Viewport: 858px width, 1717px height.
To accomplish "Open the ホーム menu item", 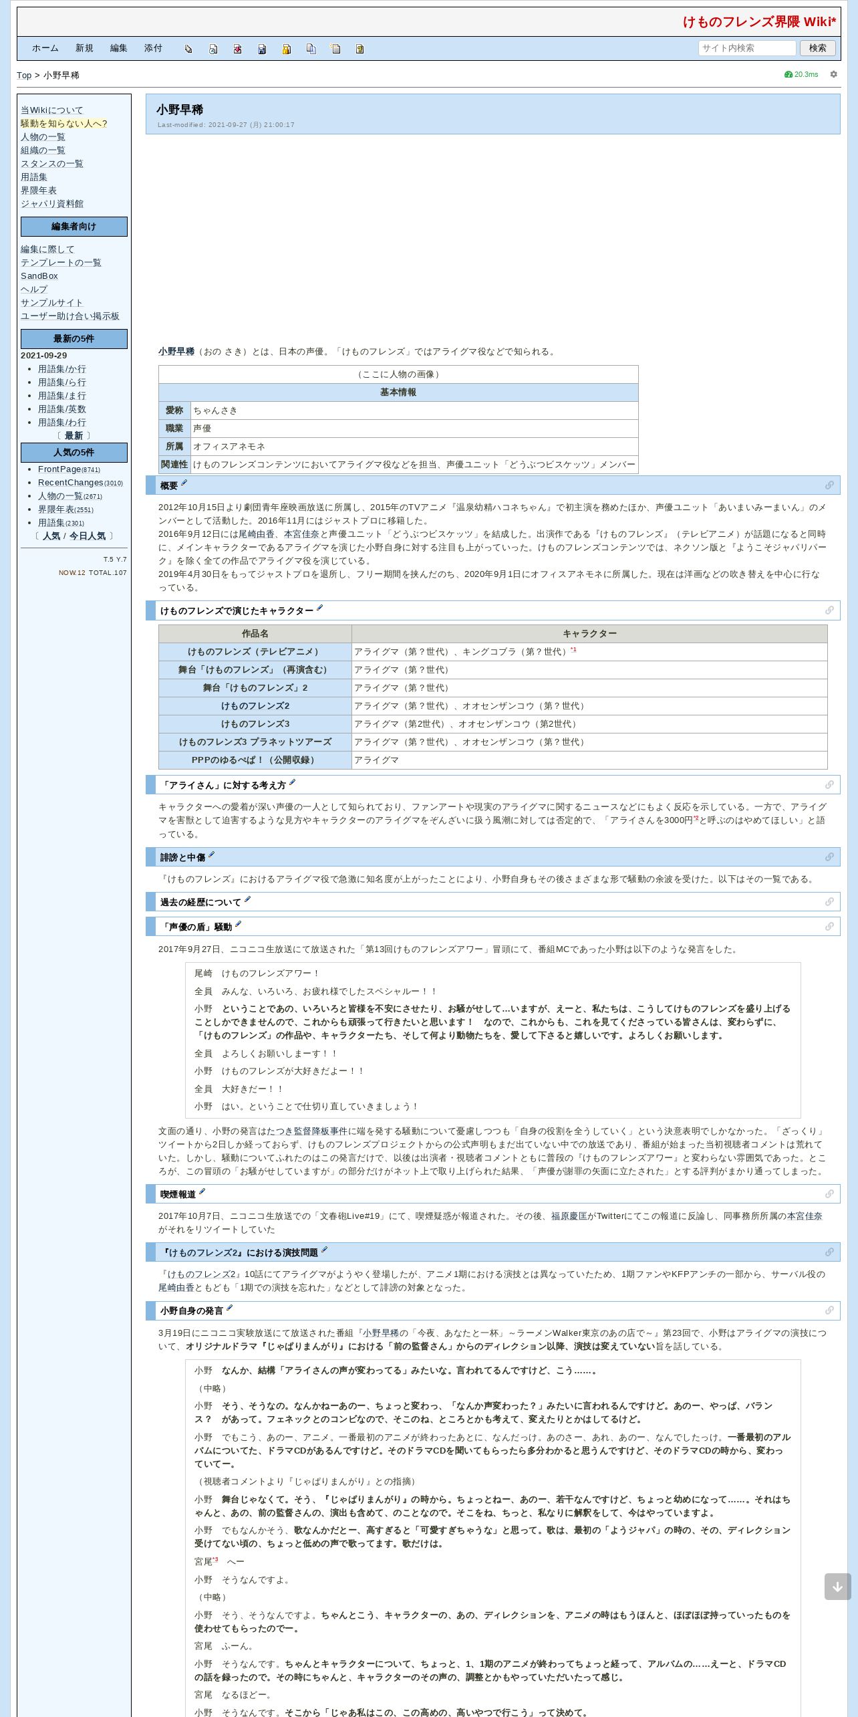I will coord(45,48).
